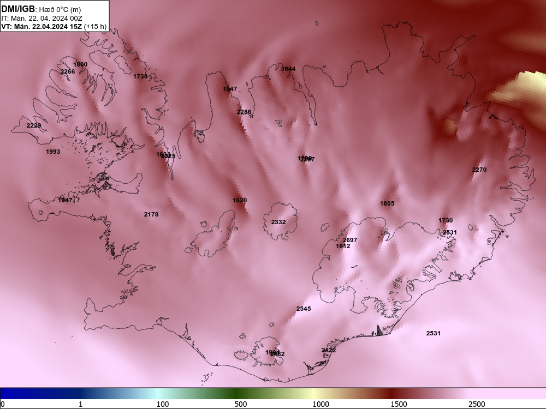The width and height of the screenshot is (546, 409).
Task: Click the 1812 height value
Action: (x=343, y=246)
